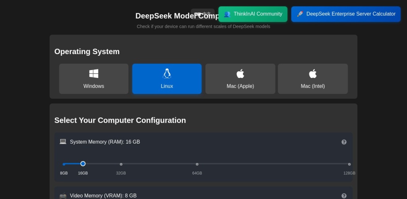The height and width of the screenshot is (199, 407).
Task: Choose the Mac (Apple) option
Action: pos(240,79)
